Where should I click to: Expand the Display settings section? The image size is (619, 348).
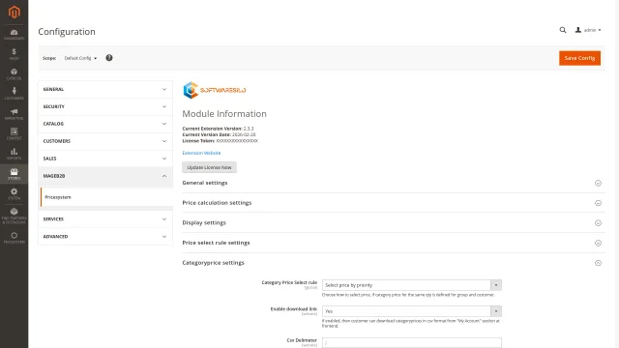[x=394, y=223]
